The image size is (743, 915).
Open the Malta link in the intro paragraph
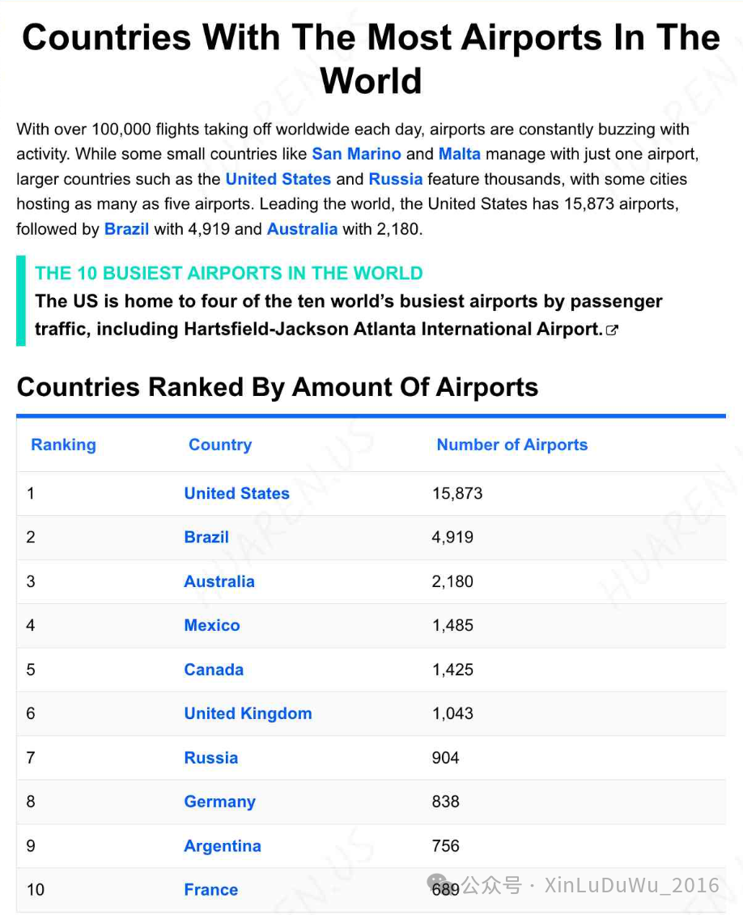[460, 154]
